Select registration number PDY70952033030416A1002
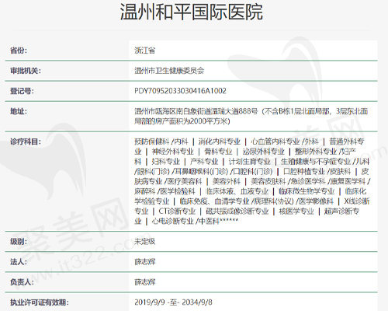This screenshot has height=311, width=388. 180,91
